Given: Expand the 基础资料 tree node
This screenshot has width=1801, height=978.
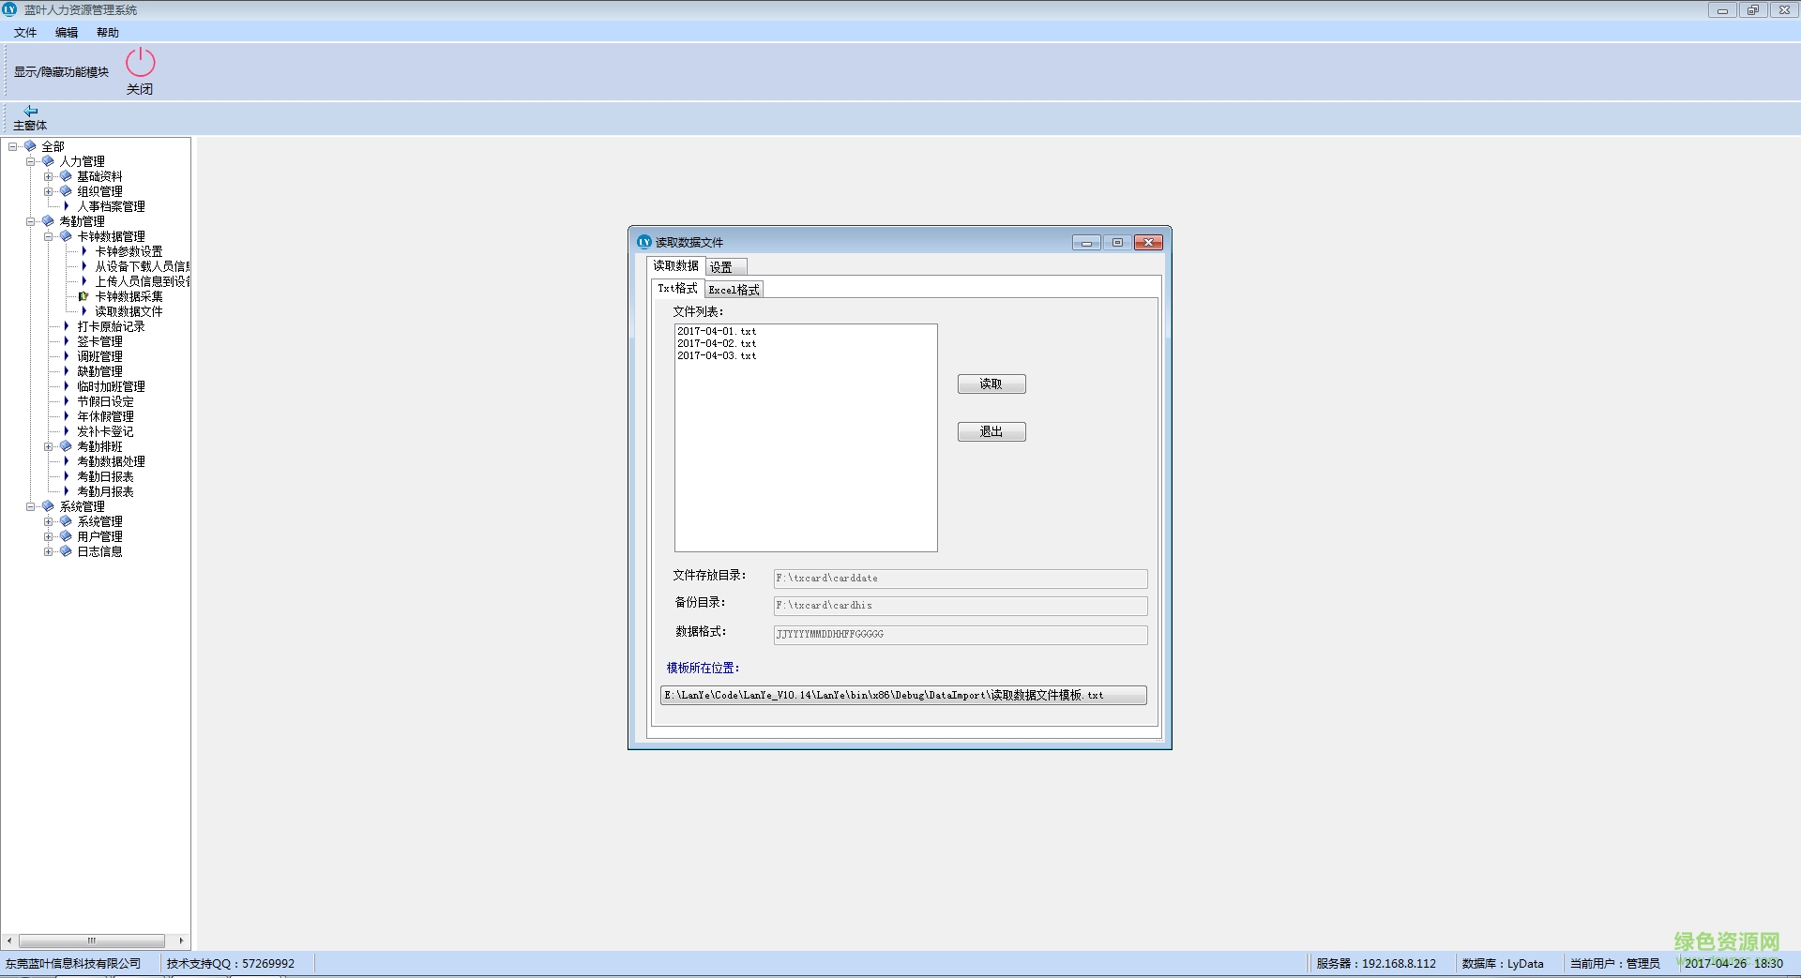Looking at the screenshot, I should pos(49,176).
